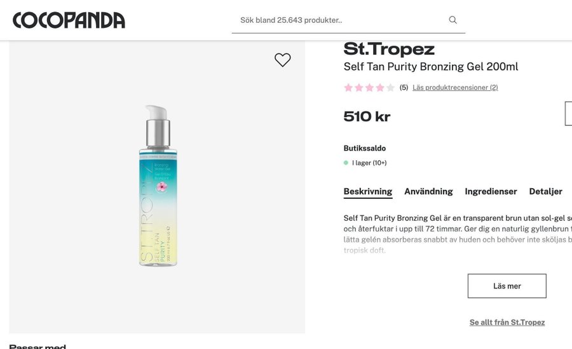Click the green in-stock dot indicator
Screen dimensions: 572x349
[x=346, y=163]
